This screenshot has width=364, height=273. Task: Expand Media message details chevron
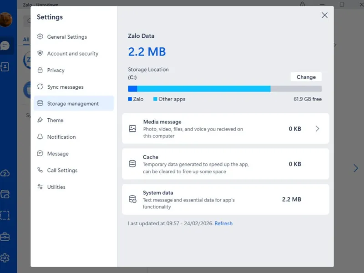tap(317, 129)
